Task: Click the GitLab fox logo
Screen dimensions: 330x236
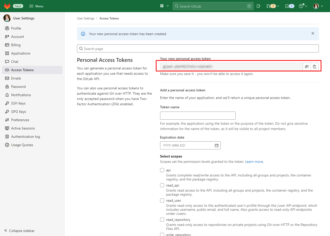Action: [x=7, y=6]
